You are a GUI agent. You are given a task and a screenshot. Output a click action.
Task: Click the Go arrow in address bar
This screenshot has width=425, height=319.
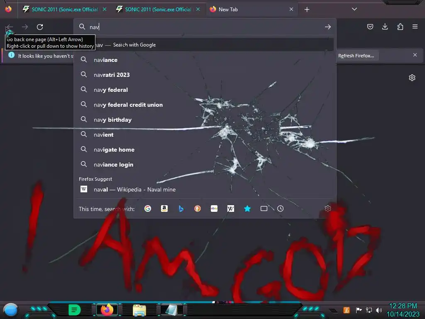click(328, 27)
